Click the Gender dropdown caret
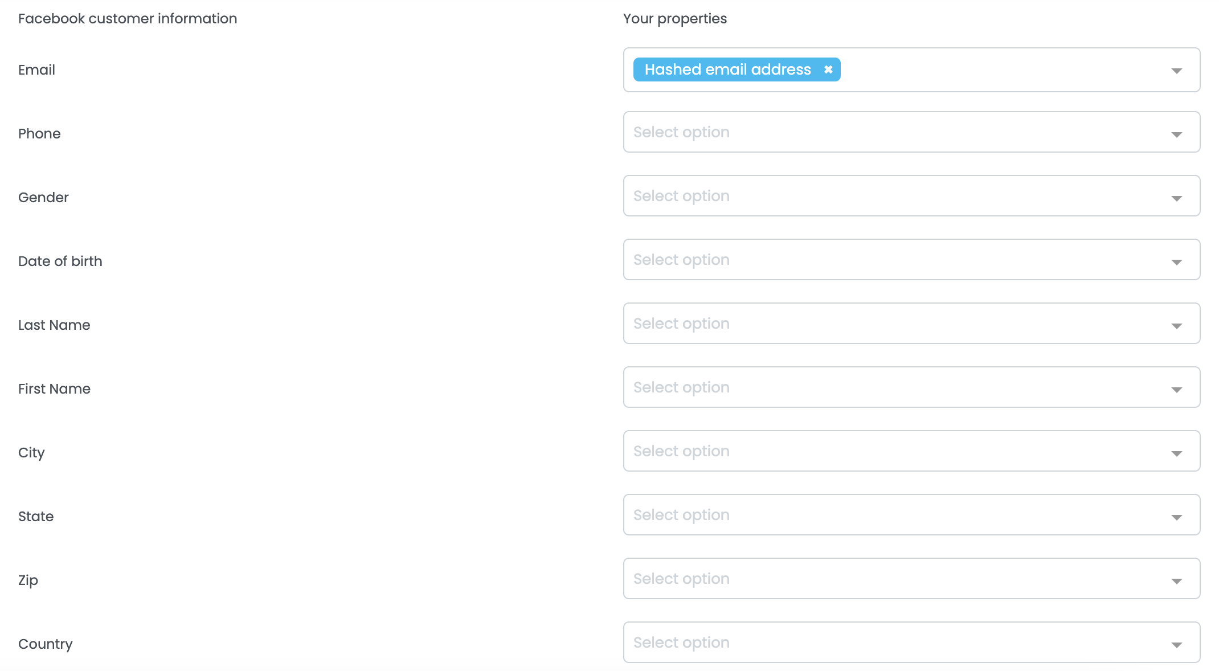 (1176, 198)
